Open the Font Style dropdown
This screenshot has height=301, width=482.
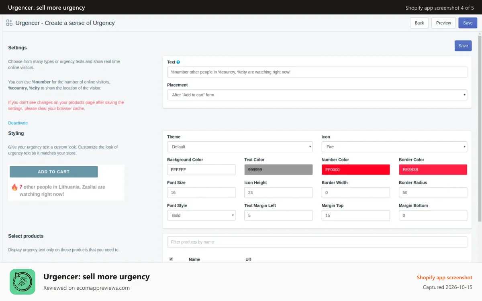click(201, 216)
